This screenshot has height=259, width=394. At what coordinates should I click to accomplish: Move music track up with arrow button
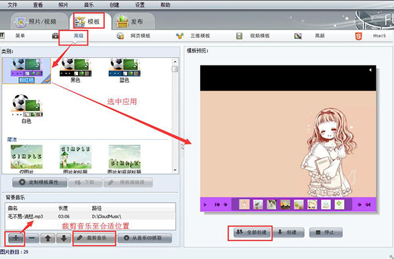click(x=48, y=238)
